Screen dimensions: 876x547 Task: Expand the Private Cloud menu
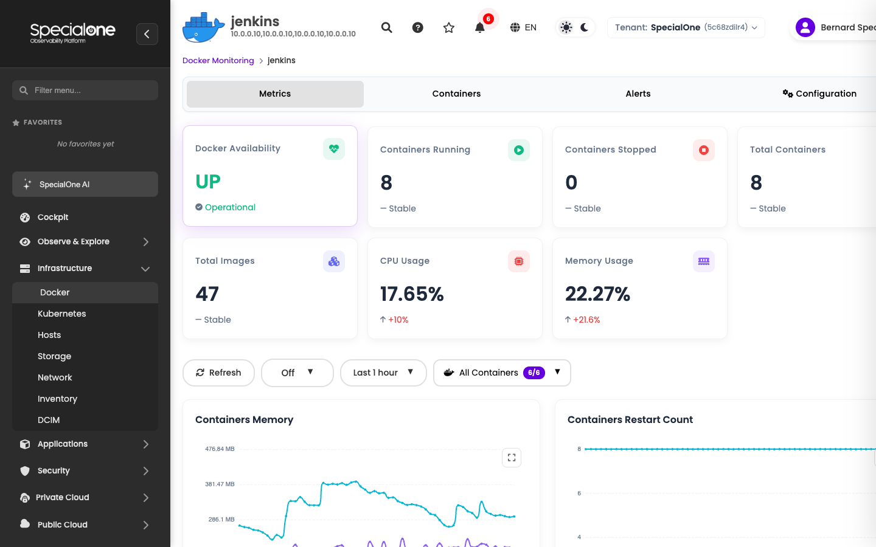tap(85, 497)
